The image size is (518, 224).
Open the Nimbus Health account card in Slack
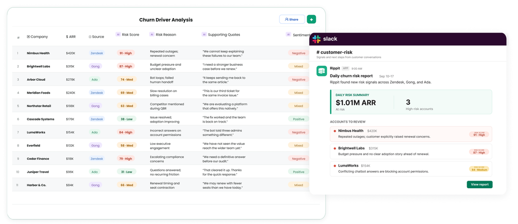coord(411,133)
